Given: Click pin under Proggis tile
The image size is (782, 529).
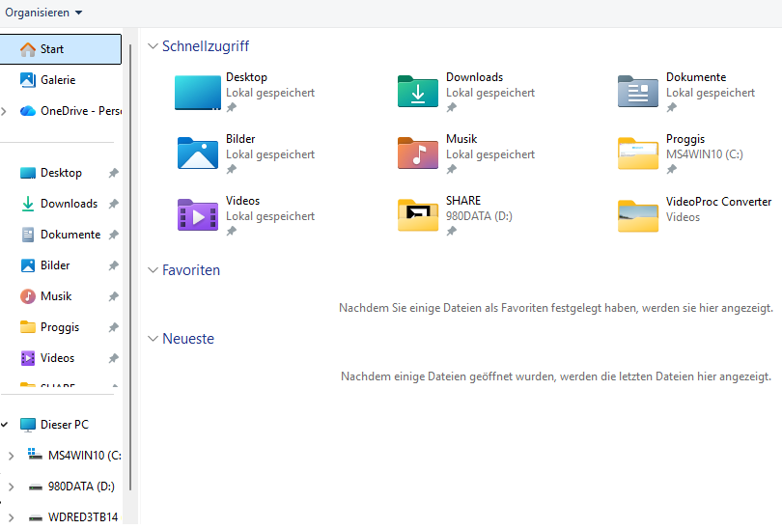Looking at the screenshot, I should pos(672,169).
